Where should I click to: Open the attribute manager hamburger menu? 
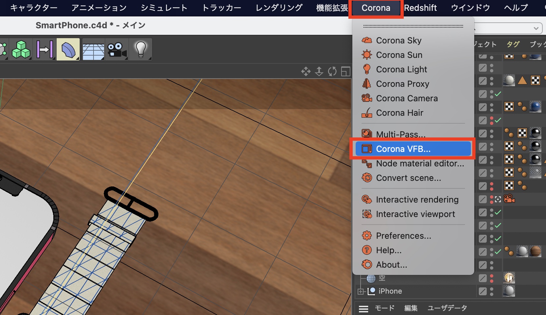[364, 308]
